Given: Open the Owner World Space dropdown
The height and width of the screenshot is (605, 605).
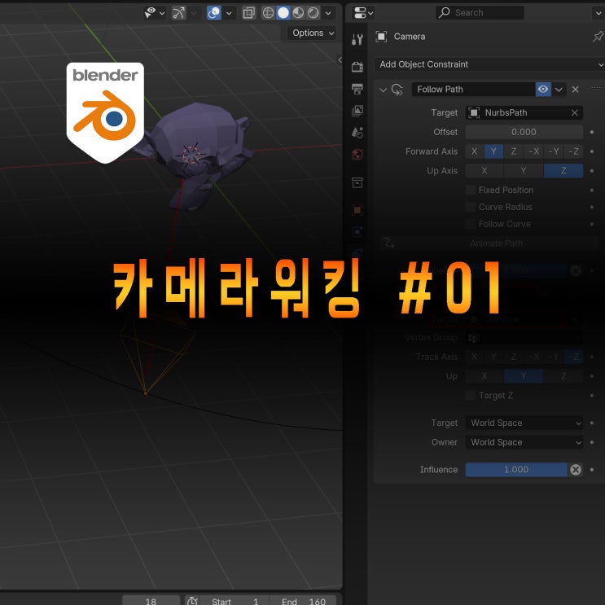Looking at the screenshot, I should tap(524, 442).
